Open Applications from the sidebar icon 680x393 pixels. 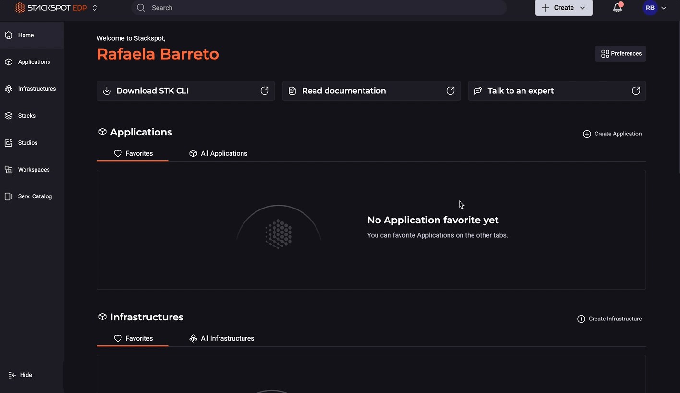tap(9, 62)
